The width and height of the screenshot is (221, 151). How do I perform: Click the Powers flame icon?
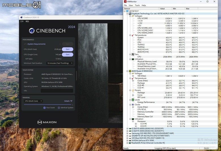(x=133, y=90)
